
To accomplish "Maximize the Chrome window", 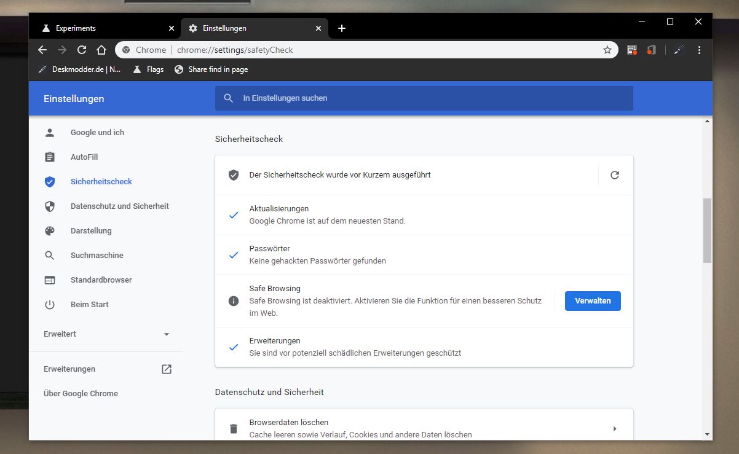I will pos(670,22).
